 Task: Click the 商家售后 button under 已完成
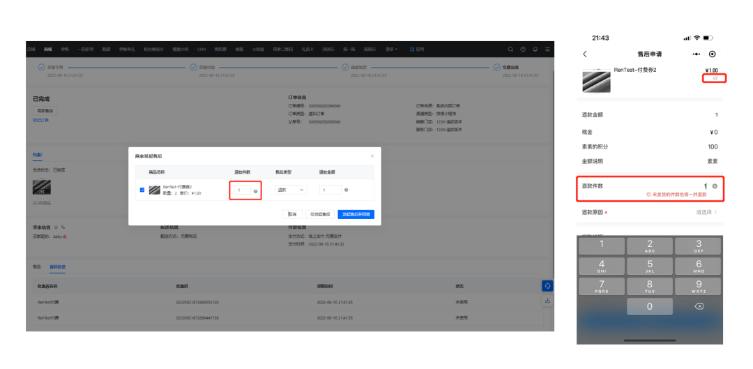(x=45, y=110)
